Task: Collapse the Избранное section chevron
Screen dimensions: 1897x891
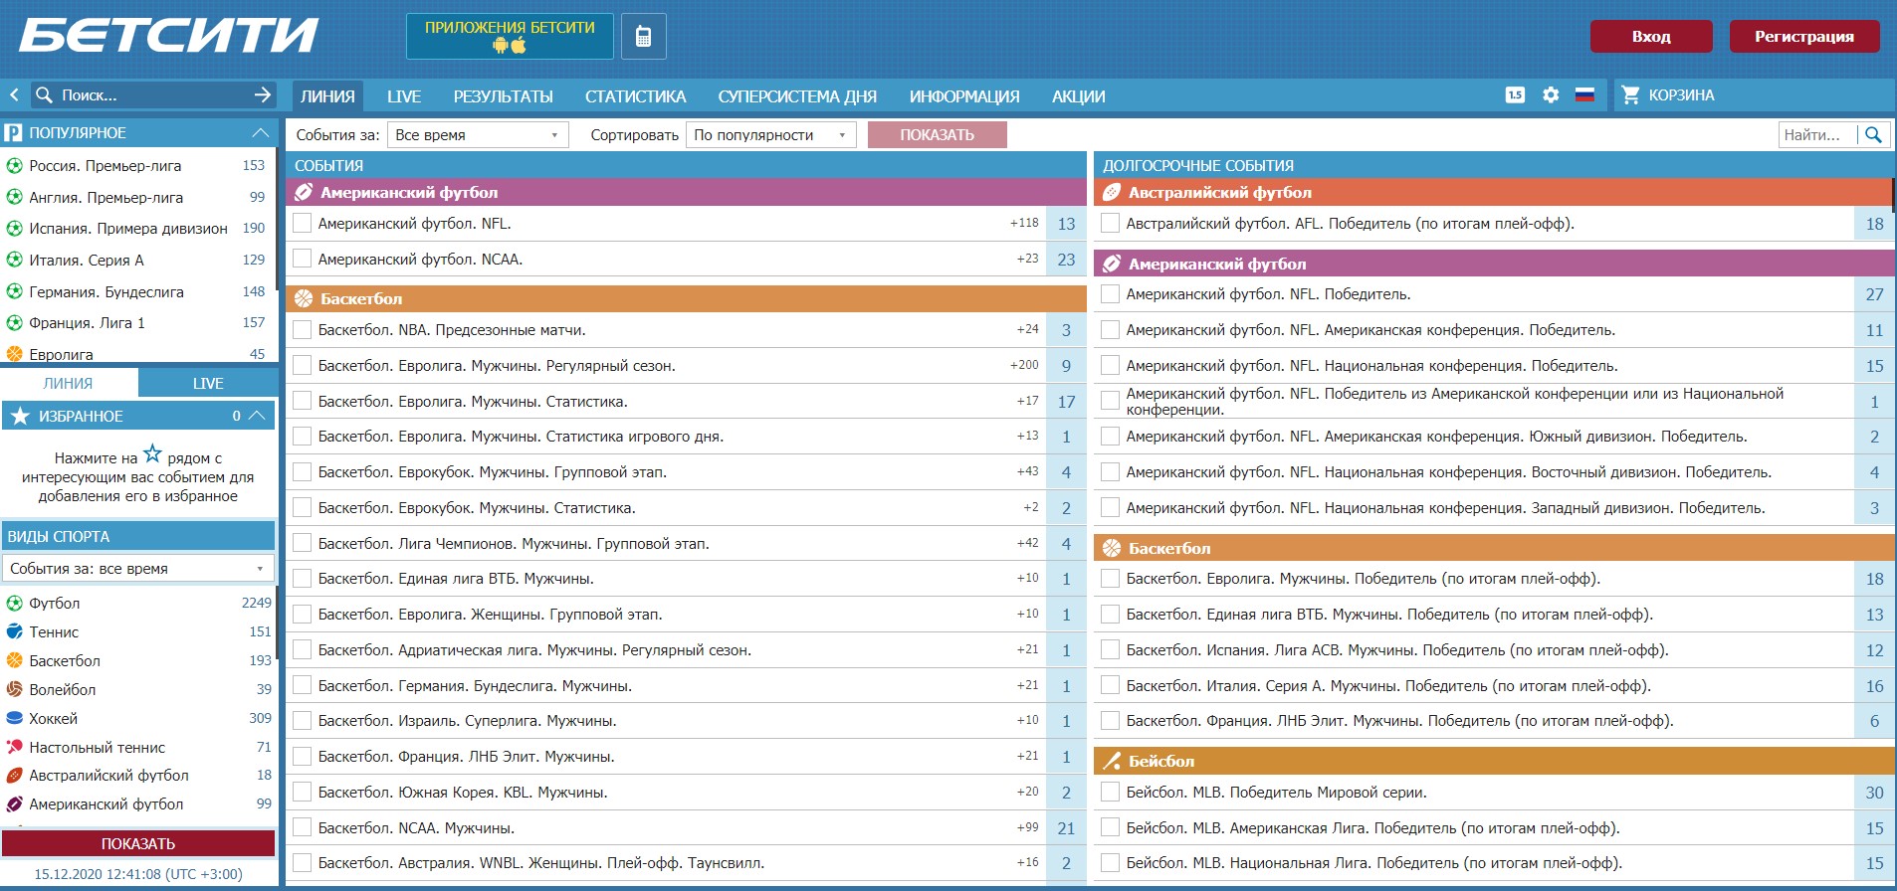Action: click(257, 416)
